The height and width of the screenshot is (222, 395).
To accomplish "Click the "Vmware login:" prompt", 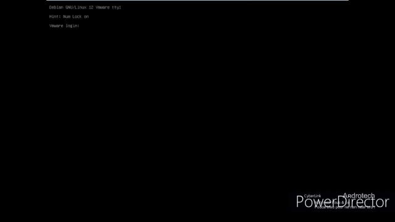I will click(x=64, y=26).
